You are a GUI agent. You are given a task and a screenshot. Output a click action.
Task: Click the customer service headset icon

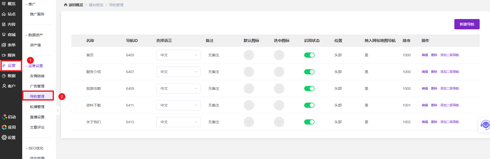(x=485, y=125)
